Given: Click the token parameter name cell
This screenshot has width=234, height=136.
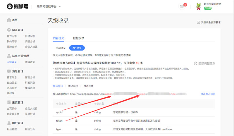Looking at the screenshot, I should (59, 121).
